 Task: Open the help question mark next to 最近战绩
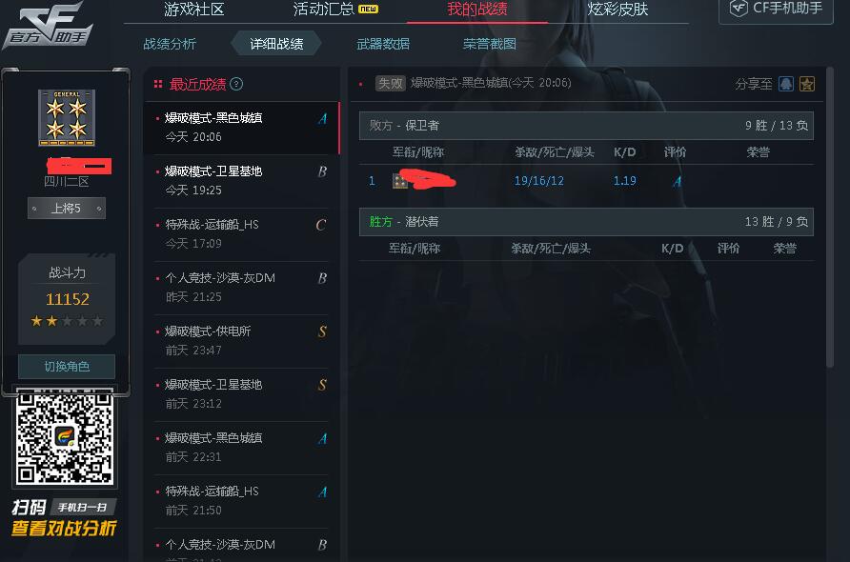coord(236,84)
